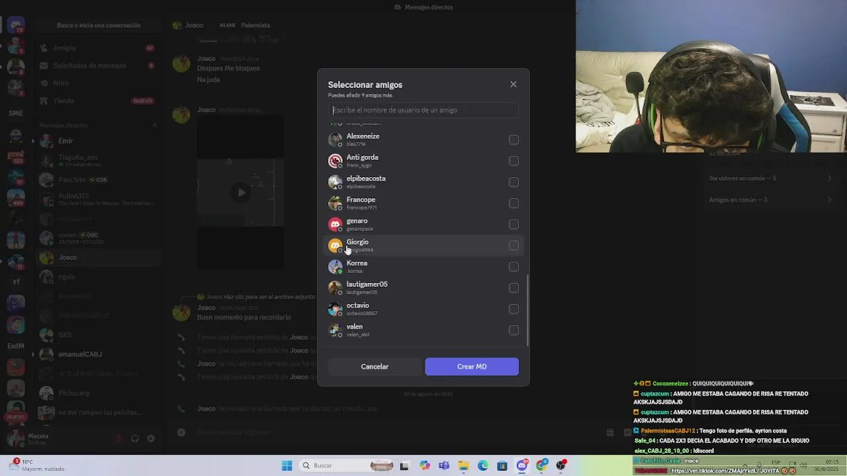Click the Discord icon on the taskbar
The width and height of the screenshot is (847, 476).
pos(522,465)
